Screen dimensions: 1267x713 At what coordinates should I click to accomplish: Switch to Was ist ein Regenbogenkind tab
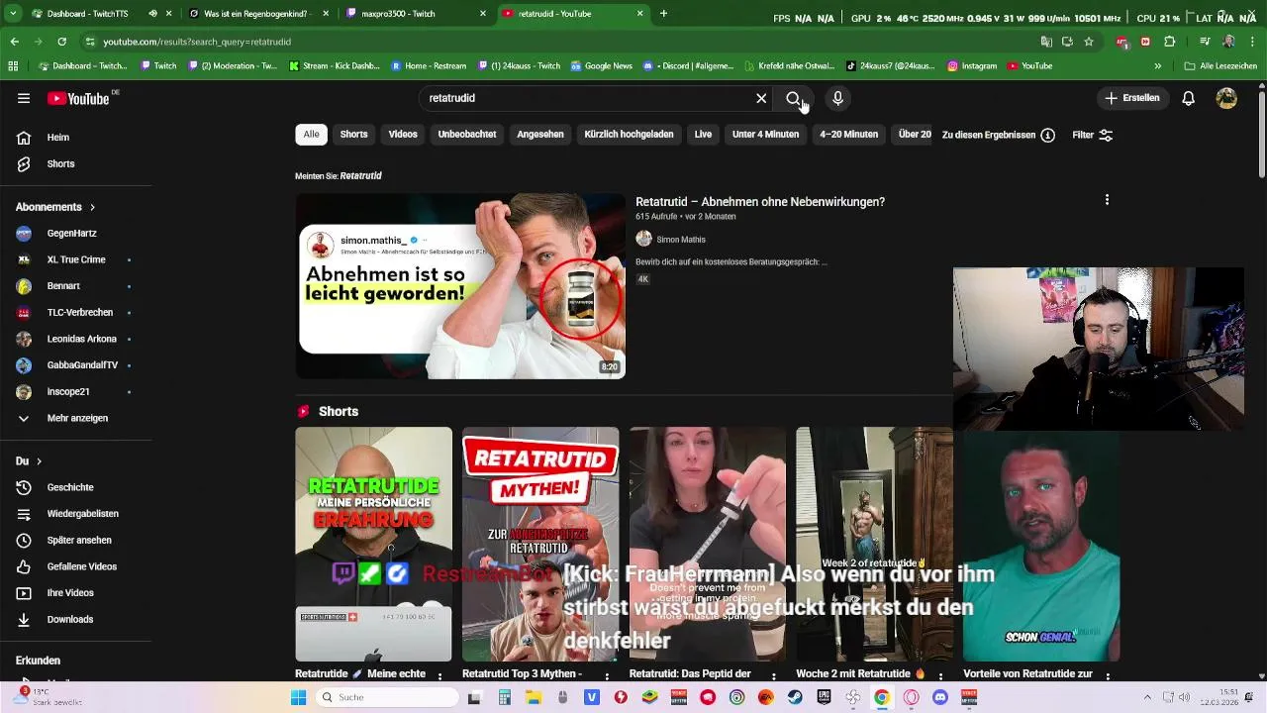point(256,14)
